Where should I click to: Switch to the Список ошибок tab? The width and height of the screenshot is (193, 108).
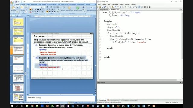[x=113, y=100]
